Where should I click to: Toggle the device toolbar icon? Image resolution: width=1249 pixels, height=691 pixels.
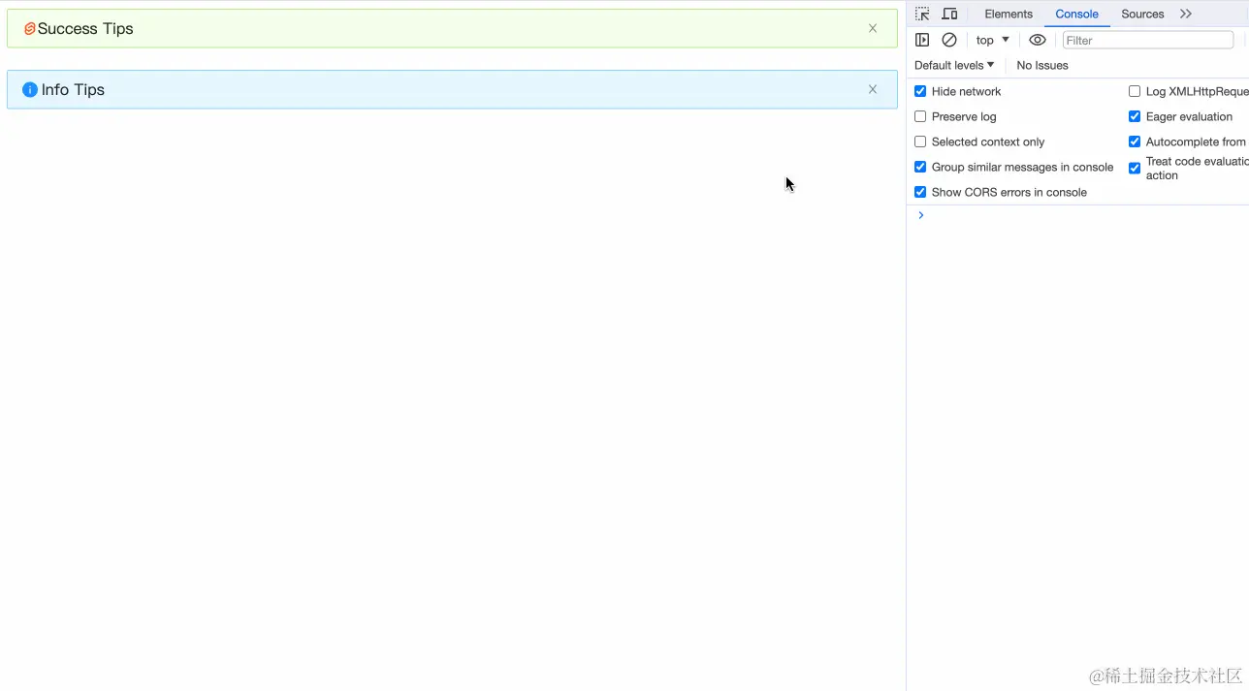click(950, 14)
